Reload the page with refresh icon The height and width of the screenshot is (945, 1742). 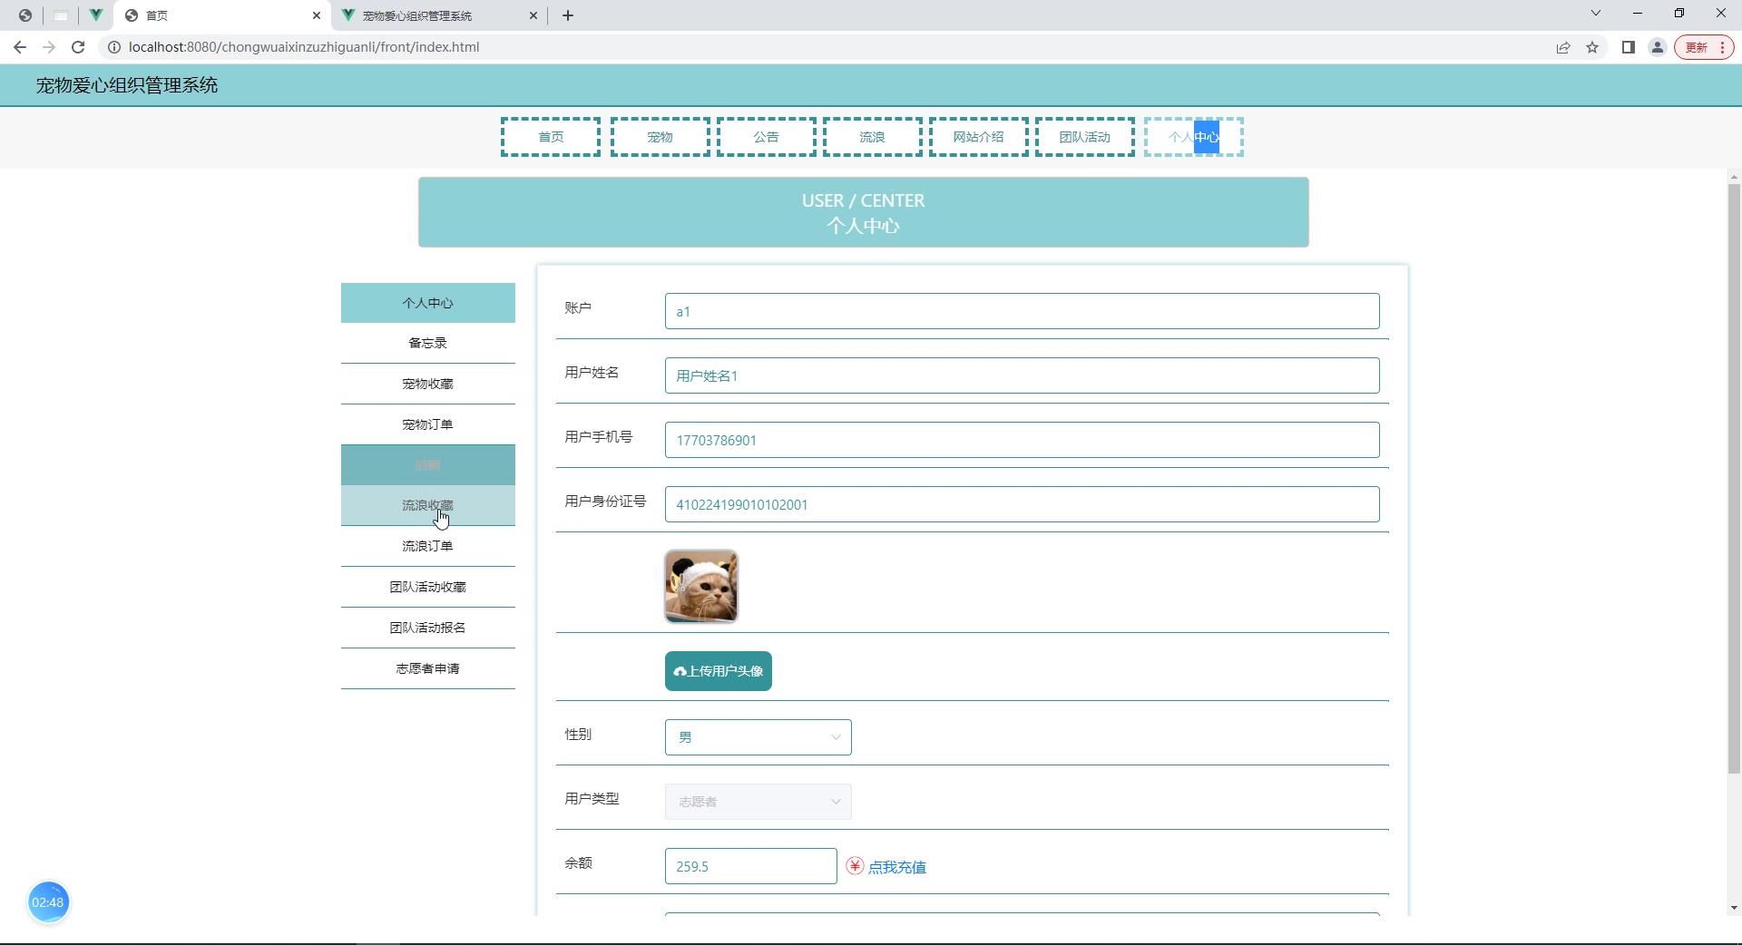78,47
